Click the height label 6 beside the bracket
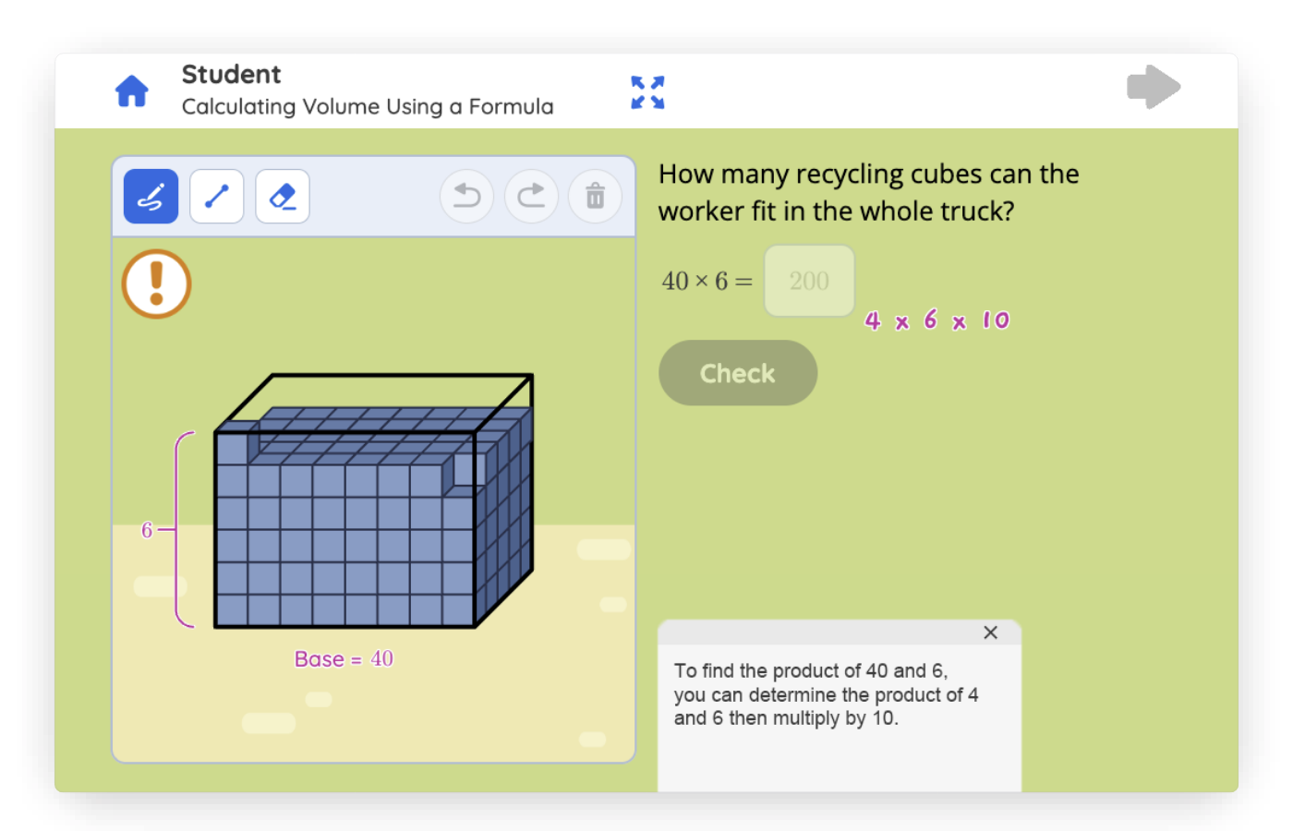 147,530
